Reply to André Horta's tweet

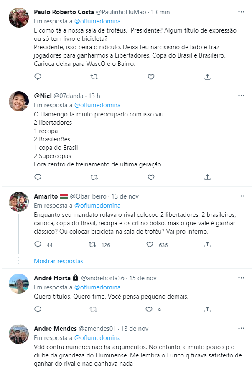pyautogui.click(x=38, y=310)
